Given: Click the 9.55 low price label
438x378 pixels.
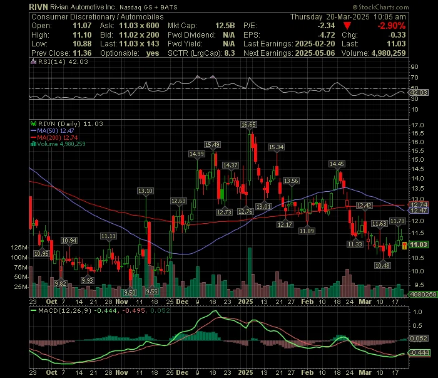Looking at the screenshot, I should point(151,291).
